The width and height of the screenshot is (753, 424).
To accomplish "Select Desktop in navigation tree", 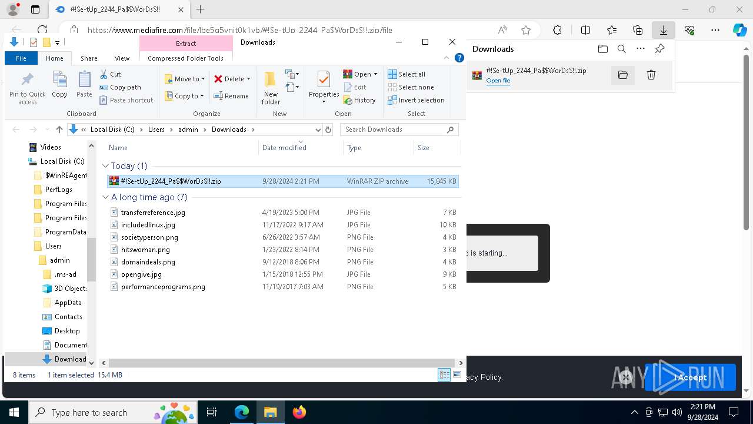I will click(67, 331).
